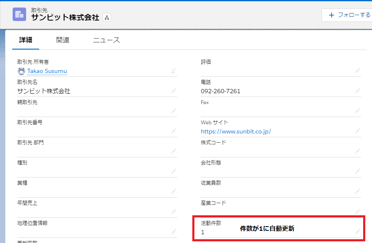Open the ニュース tab
The width and height of the screenshot is (372, 243).
point(106,40)
